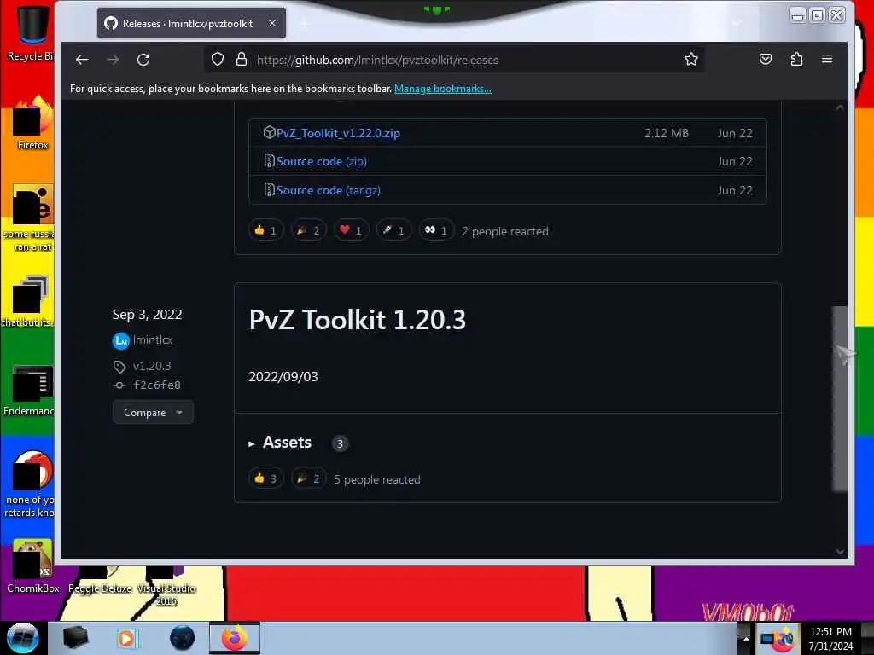Download PvZ_Toolkit_v1.22.0.zip

point(338,133)
